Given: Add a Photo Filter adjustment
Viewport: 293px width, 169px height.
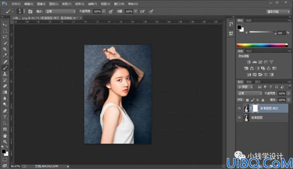Looking at the screenshot, I should [263, 68].
